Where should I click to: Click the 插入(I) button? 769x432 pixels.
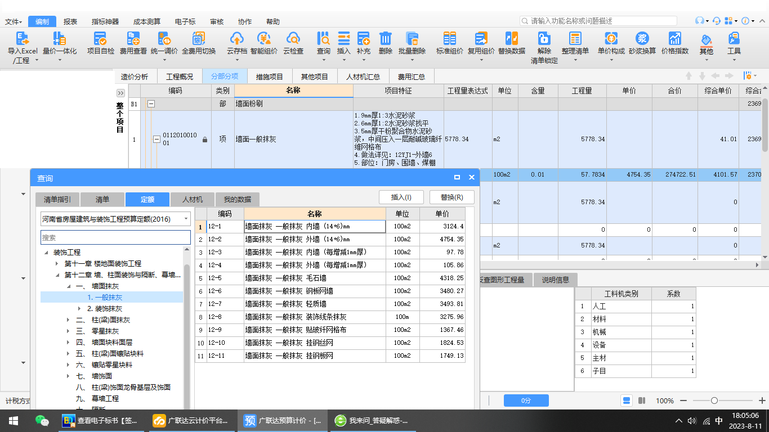point(401,197)
